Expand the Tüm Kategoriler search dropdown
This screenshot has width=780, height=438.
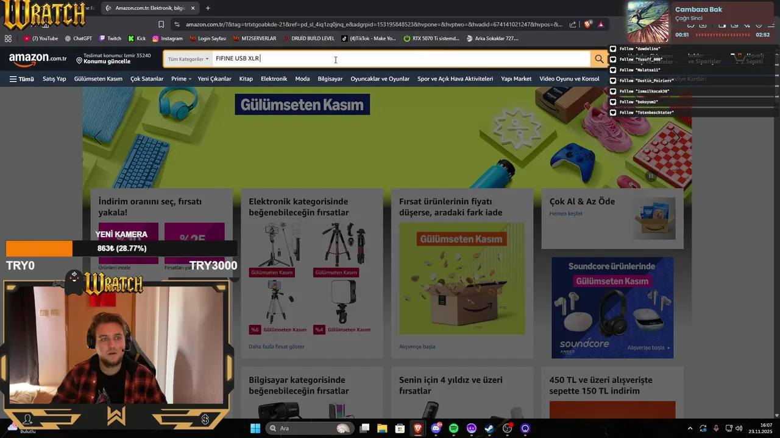tap(188, 59)
